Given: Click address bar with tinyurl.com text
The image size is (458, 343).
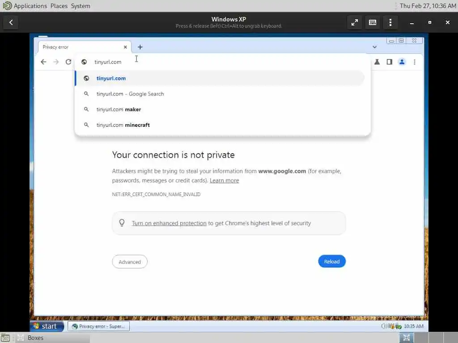Looking at the screenshot, I should (x=223, y=62).
